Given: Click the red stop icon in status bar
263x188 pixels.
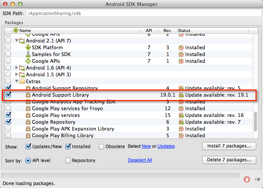Looking at the screenshot, I should pos(247,179).
